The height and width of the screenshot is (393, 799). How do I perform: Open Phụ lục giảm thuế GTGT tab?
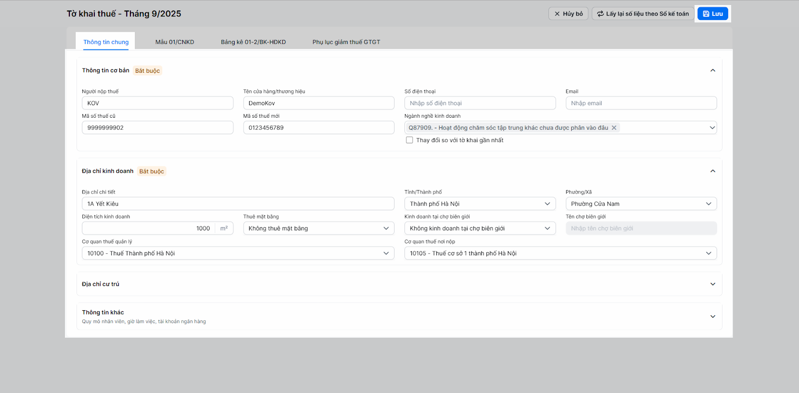tap(346, 42)
